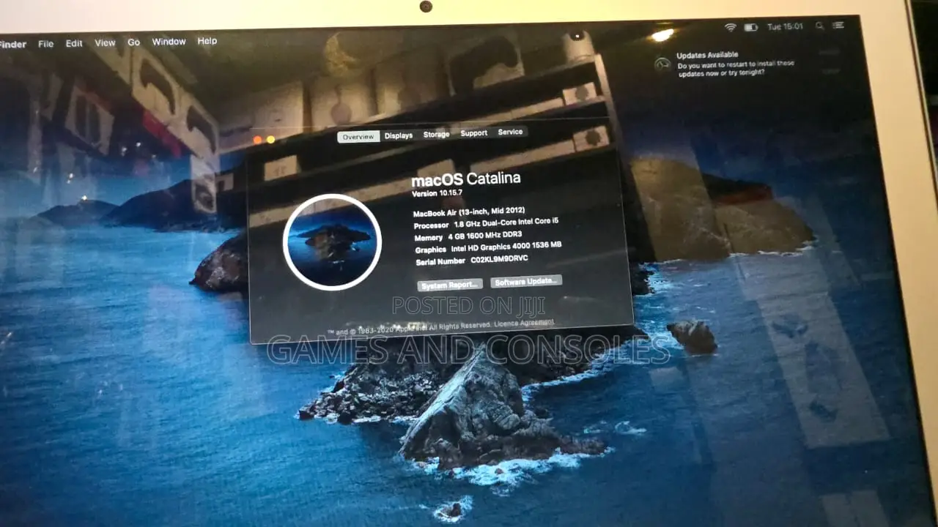
Task: Open the Go menu
Action: 133,42
